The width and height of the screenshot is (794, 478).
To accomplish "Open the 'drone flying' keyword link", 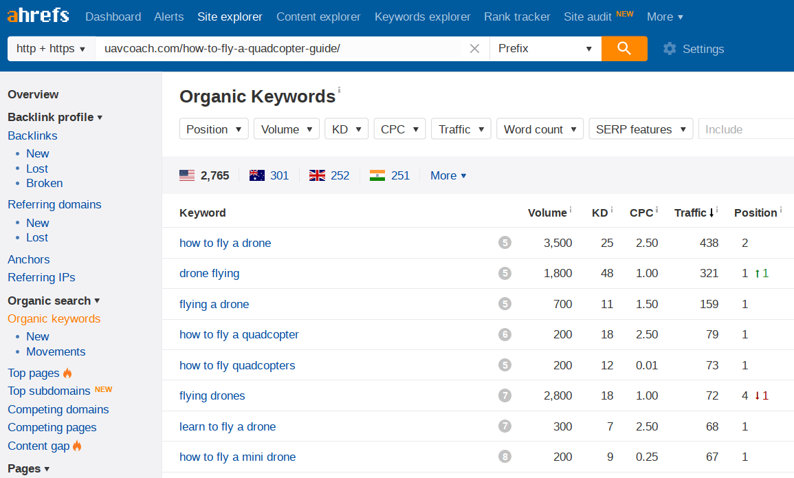I will coord(209,274).
